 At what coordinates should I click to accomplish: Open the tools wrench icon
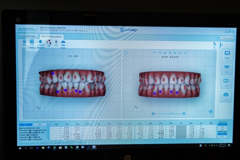click(x=214, y=44)
